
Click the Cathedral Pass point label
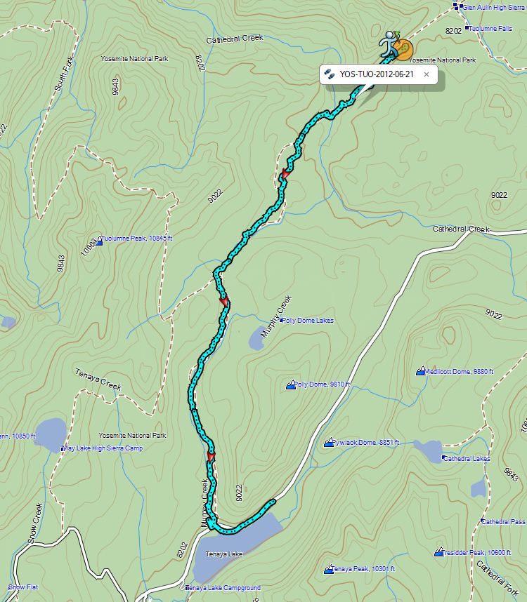pyautogui.click(x=503, y=522)
